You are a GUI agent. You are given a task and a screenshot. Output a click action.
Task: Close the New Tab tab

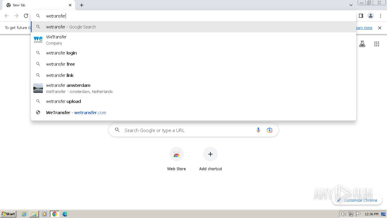tap(70, 5)
